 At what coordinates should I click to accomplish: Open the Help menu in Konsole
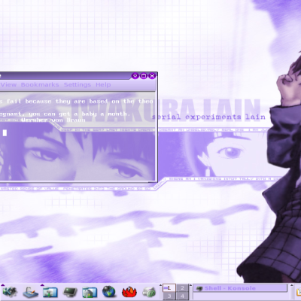pyautogui.click(x=103, y=85)
